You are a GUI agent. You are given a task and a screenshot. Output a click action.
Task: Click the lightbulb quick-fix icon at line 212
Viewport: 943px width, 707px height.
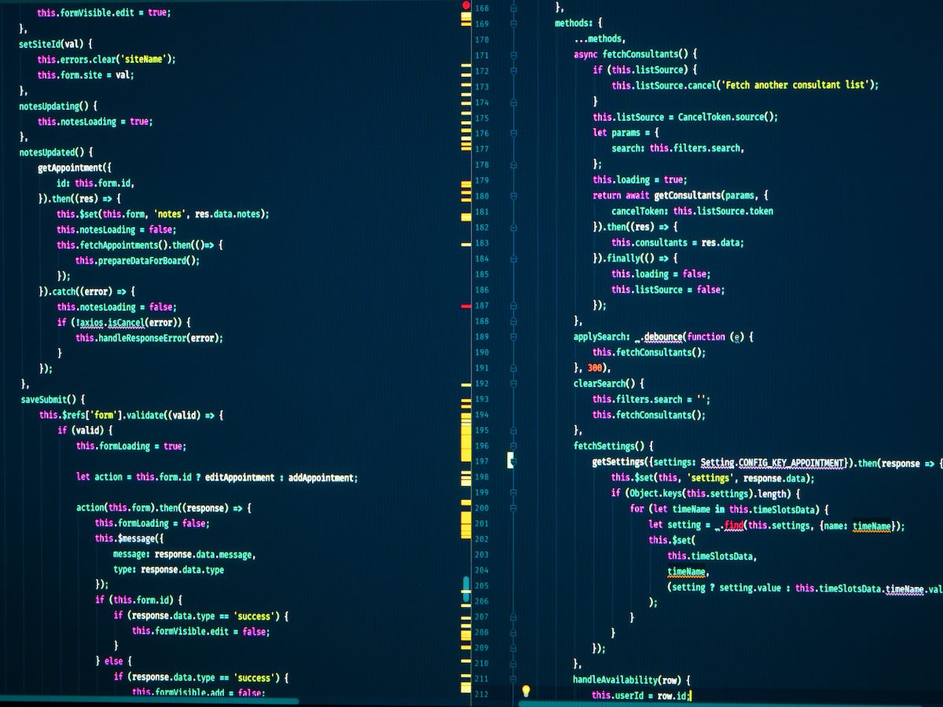(x=527, y=692)
